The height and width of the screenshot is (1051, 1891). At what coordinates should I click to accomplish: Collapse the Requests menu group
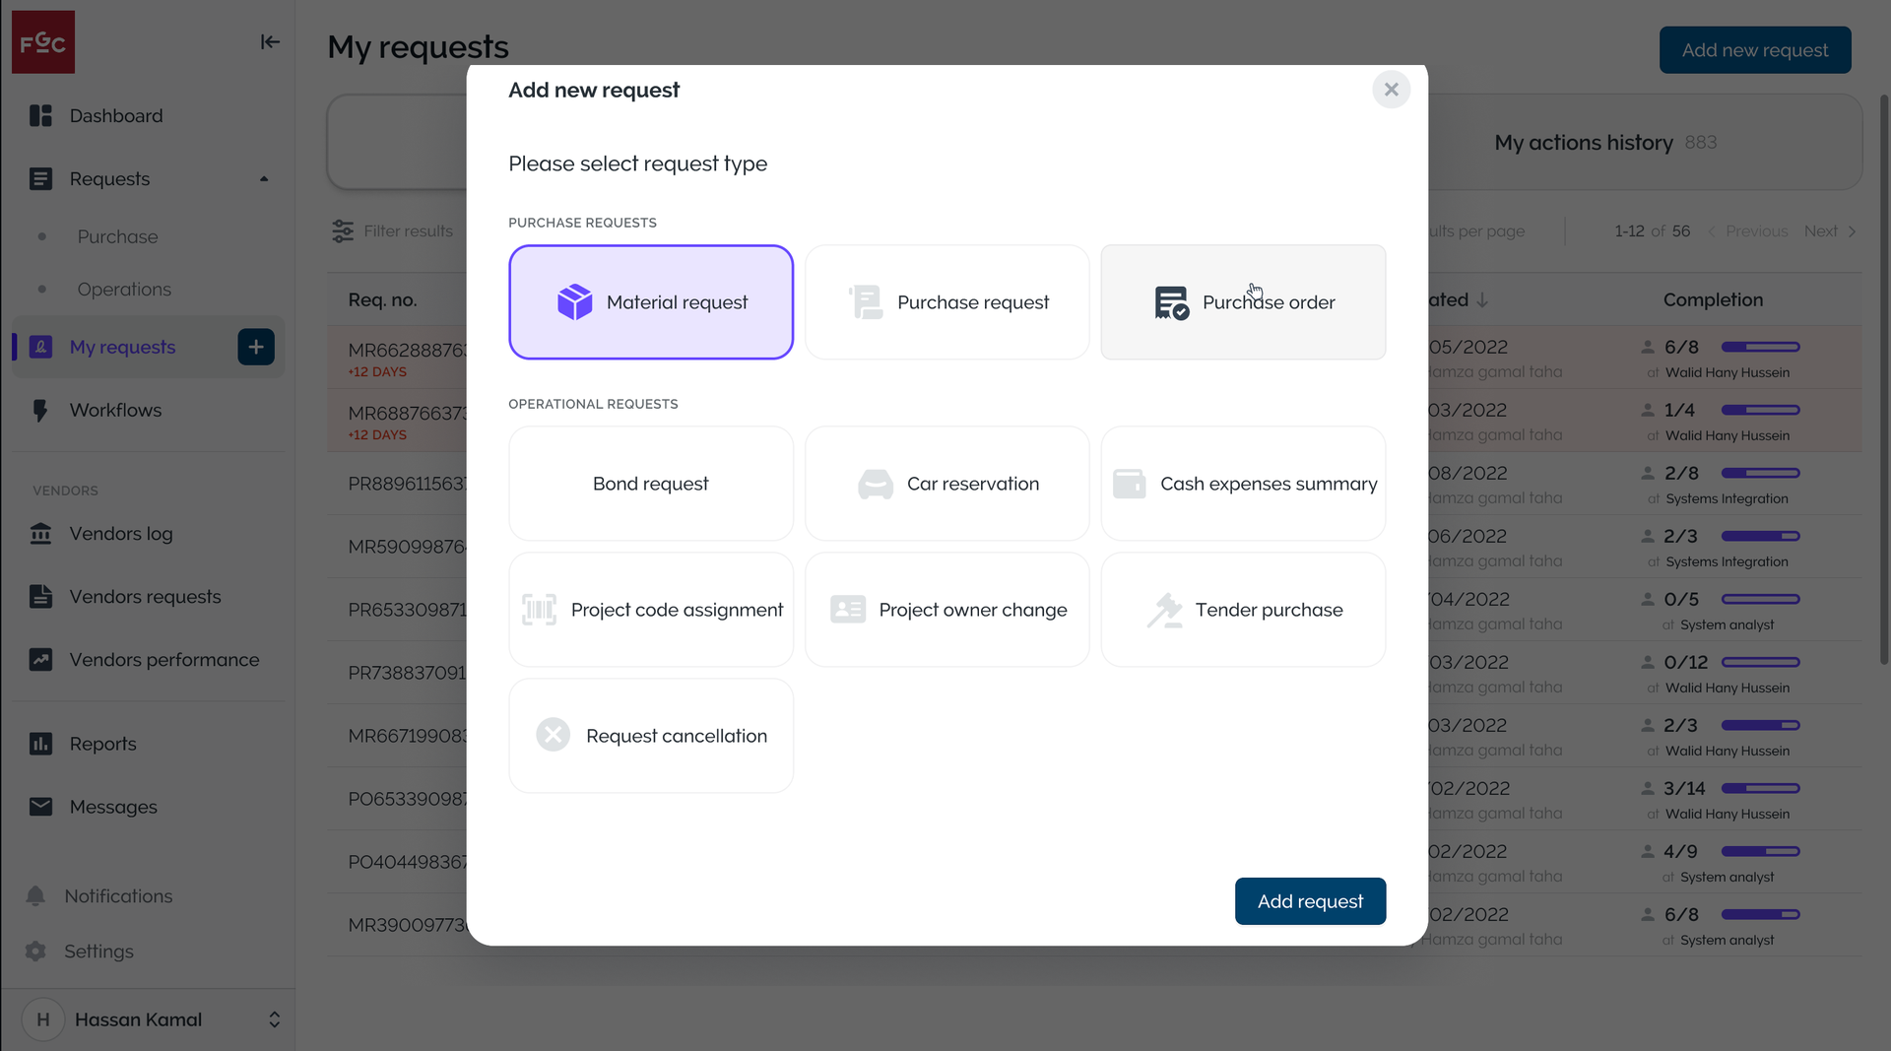[263, 179]
